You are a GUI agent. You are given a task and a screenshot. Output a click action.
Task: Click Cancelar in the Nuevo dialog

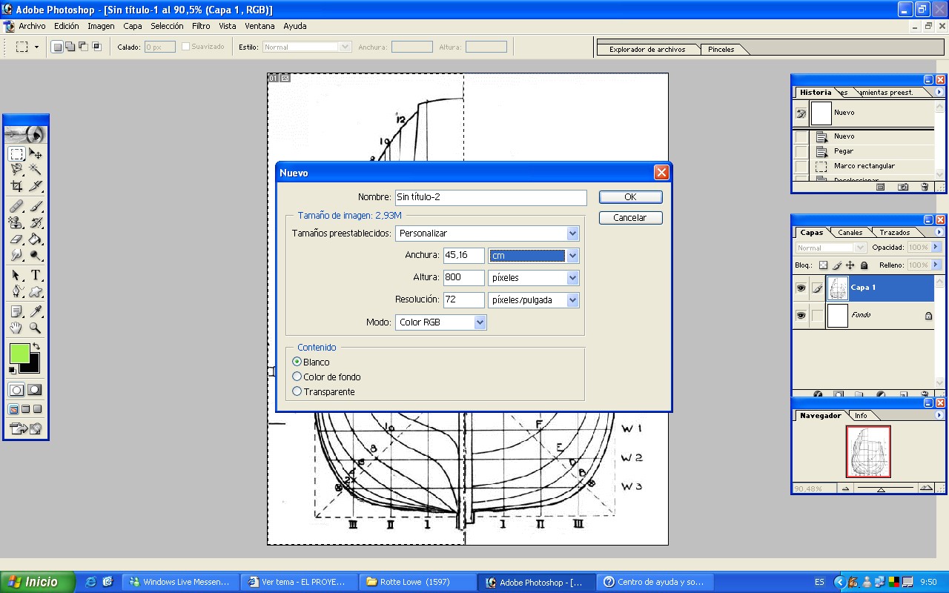(x=630, y=218)
